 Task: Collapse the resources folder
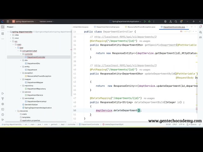click(x=16, y=111)
